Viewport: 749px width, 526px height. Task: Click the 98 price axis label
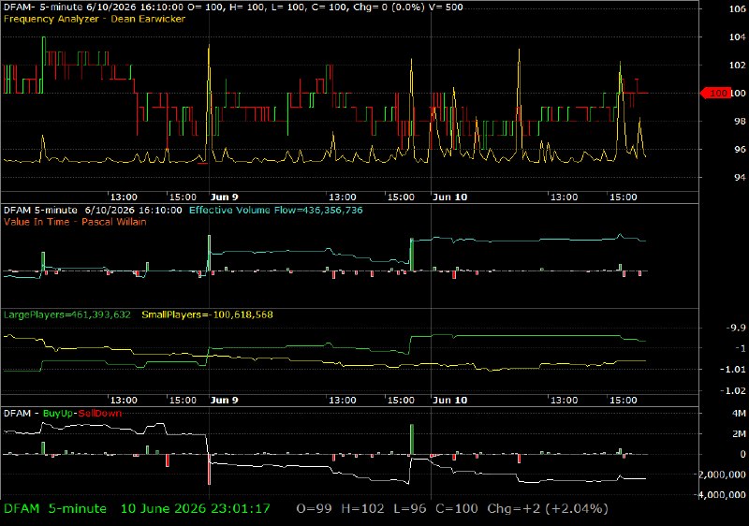point(740,122)
